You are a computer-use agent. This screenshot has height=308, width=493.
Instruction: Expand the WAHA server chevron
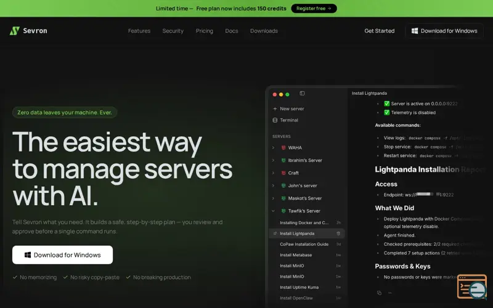coord(273,147)
